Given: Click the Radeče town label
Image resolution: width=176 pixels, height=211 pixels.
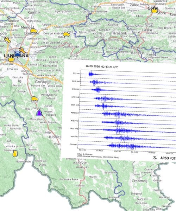Looking at the screenshot, I should pyautogui.click(x=138, y=53).
